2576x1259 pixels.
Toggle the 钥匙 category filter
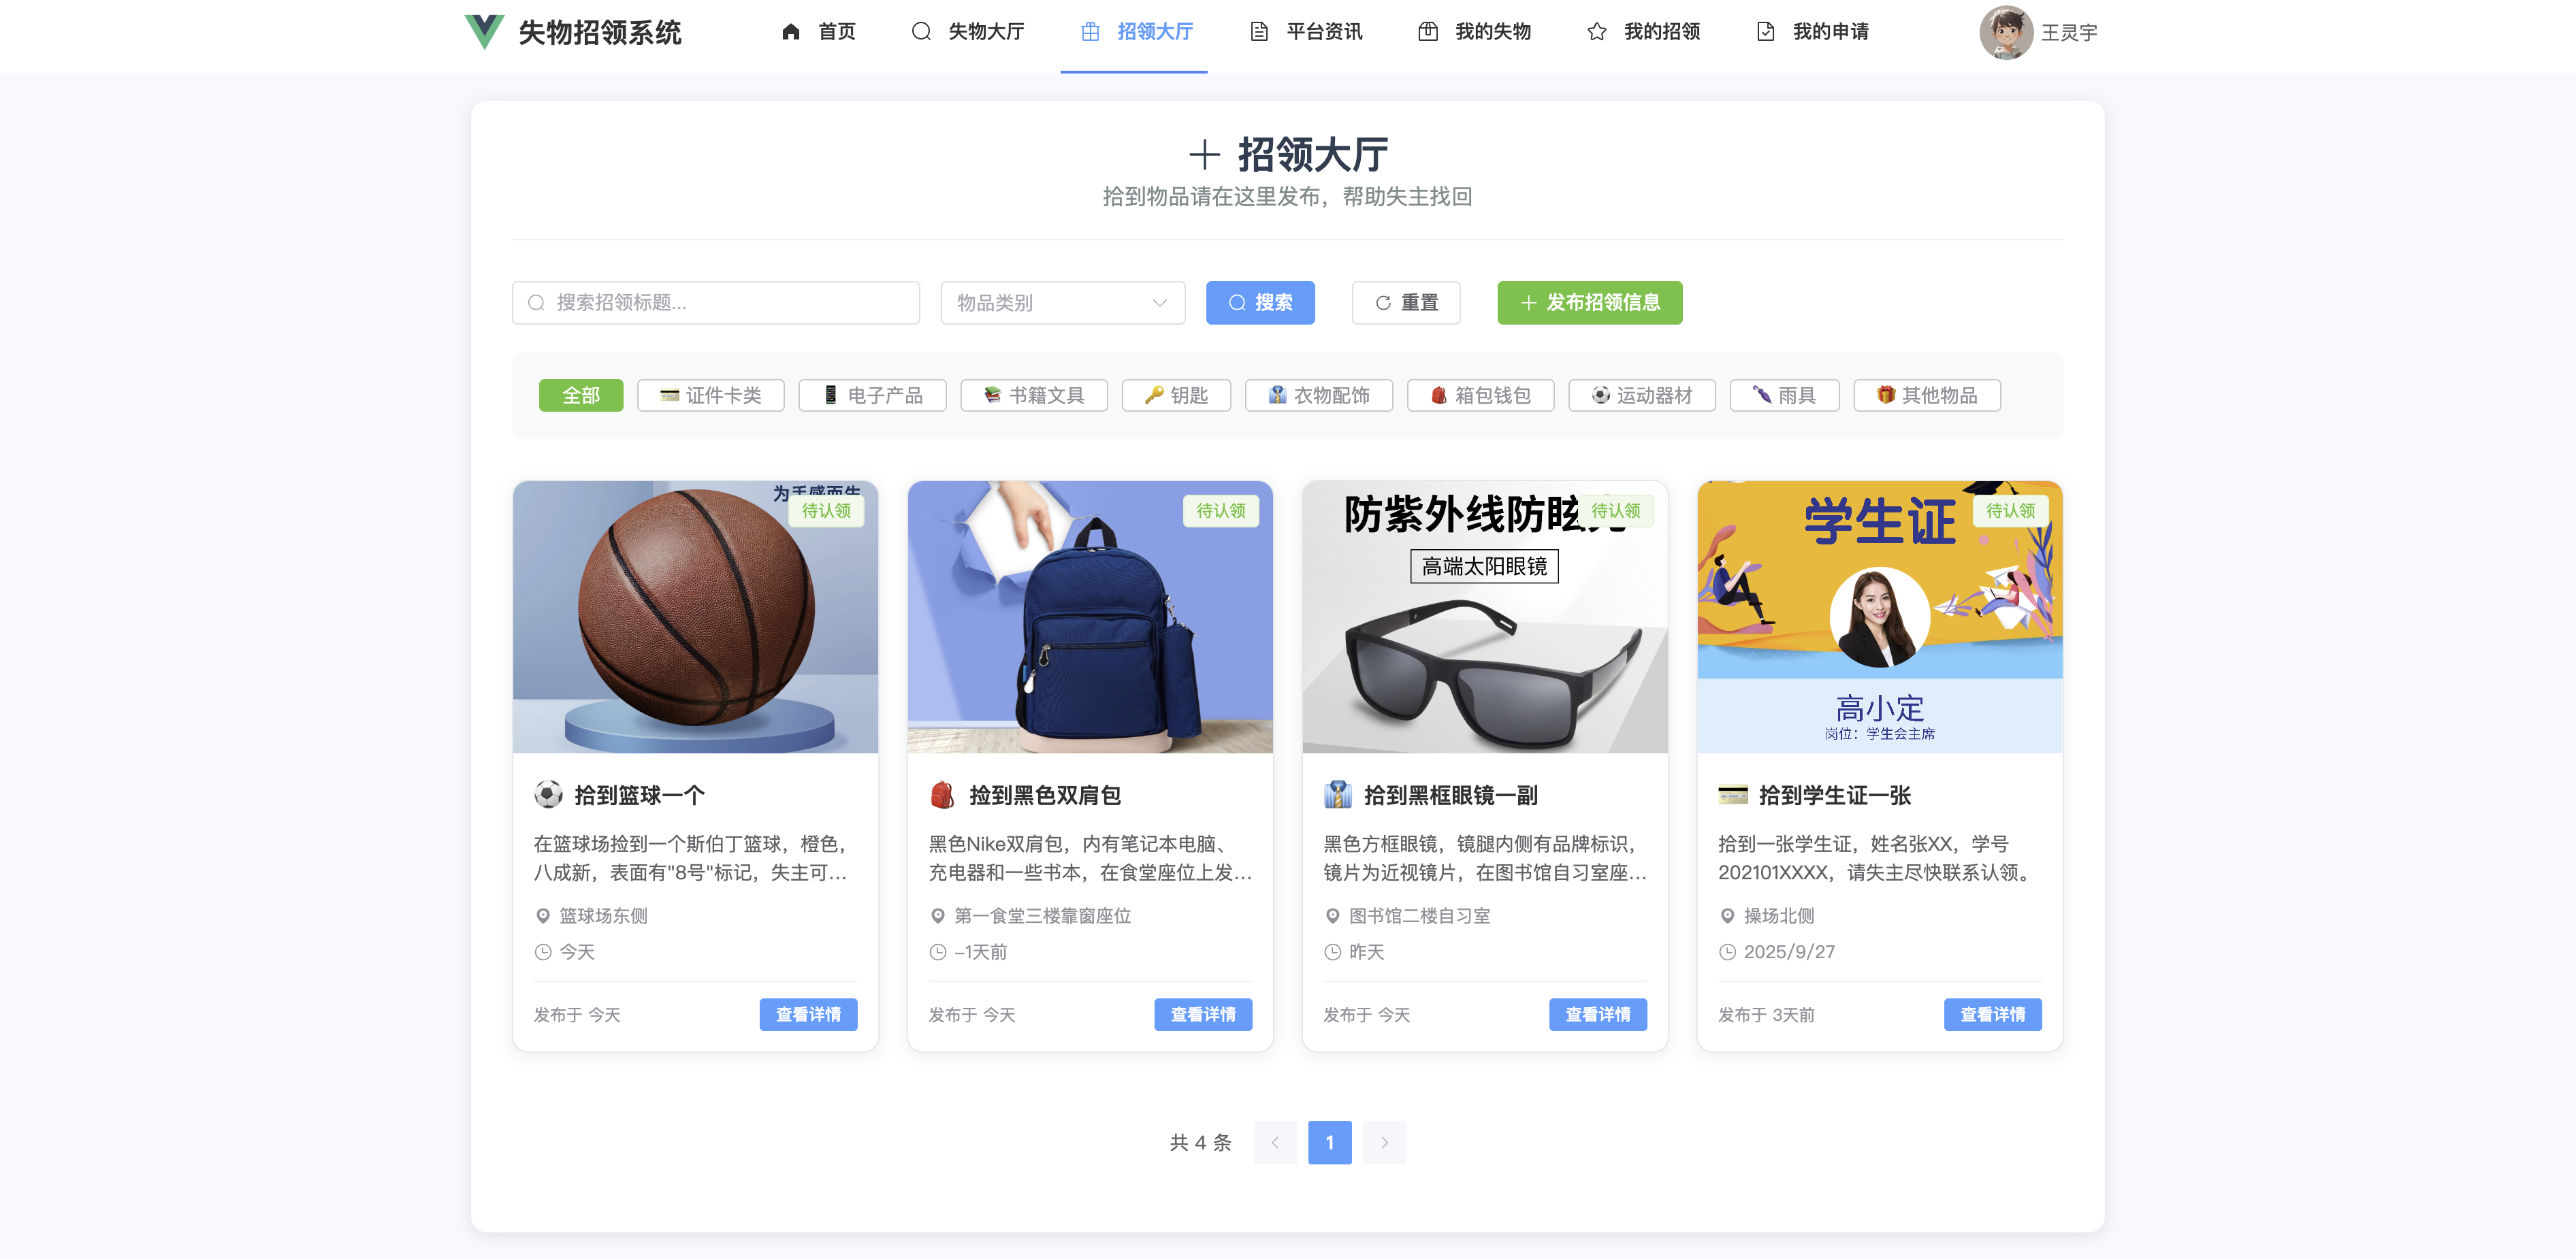tap(1176, 396)
